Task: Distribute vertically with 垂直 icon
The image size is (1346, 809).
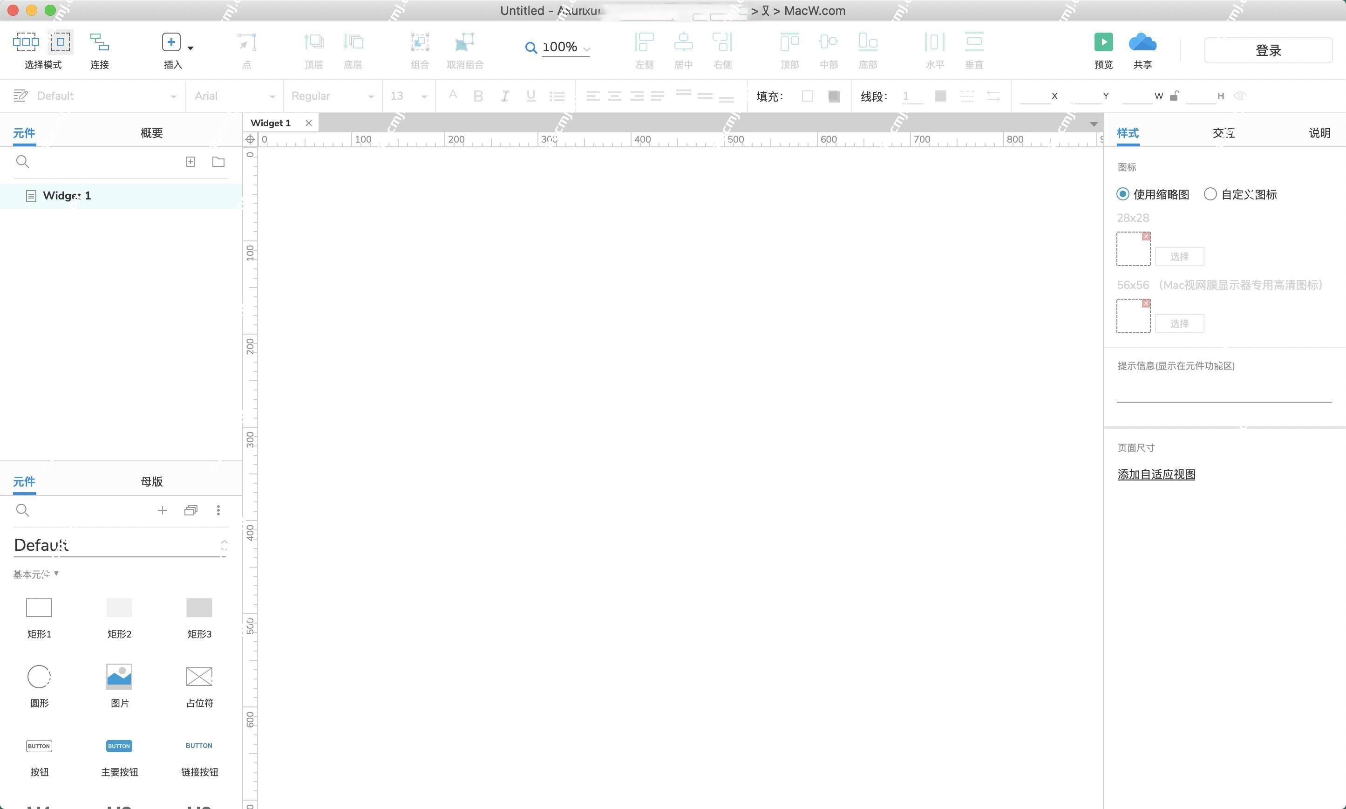Action: 974,41
